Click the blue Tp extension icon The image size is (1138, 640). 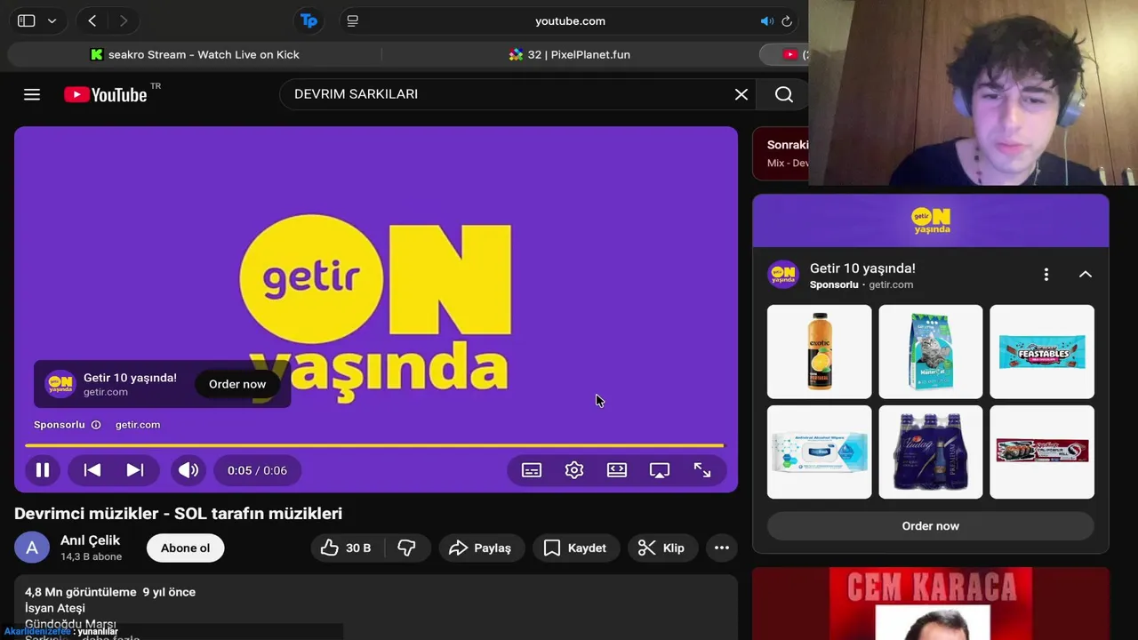(309, 20)
